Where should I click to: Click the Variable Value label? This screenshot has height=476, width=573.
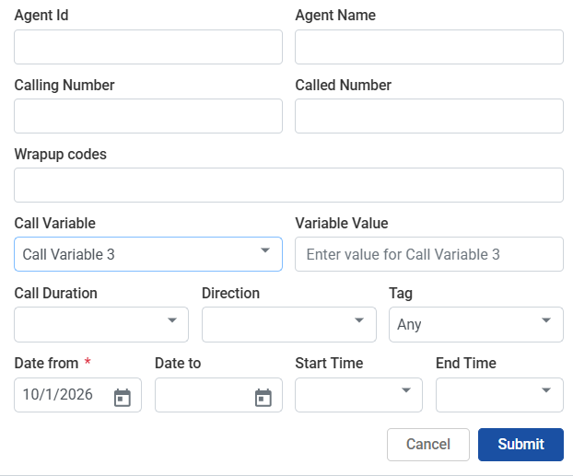point(342,223)
